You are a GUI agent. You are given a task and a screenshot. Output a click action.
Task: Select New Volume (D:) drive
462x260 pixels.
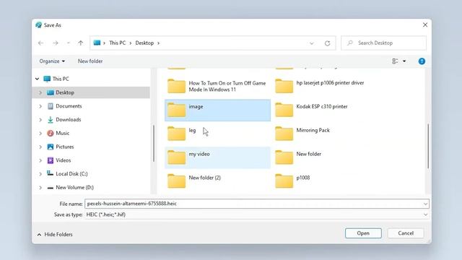[74, 188]
